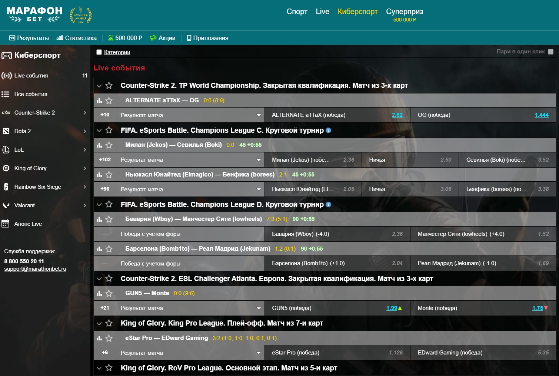The image size is (559, 376).
Task: Click the best line award badge
Action: (81, 15)
